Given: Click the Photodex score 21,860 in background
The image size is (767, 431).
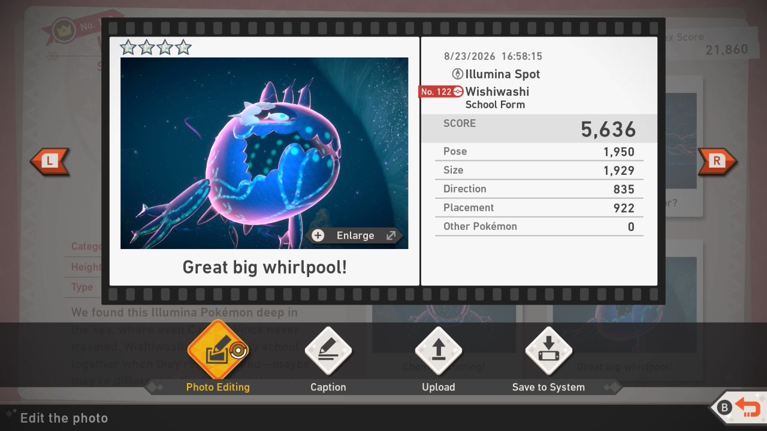Looking at the screenshot, I should pos(727,50).
